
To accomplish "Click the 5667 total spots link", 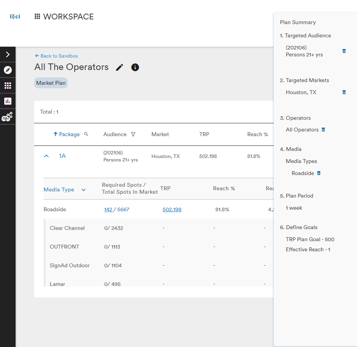I will pos(123,209).
